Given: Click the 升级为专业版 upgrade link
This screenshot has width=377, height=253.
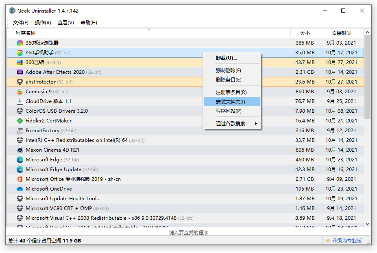Looking at the screenshot, I should [346, 240].
